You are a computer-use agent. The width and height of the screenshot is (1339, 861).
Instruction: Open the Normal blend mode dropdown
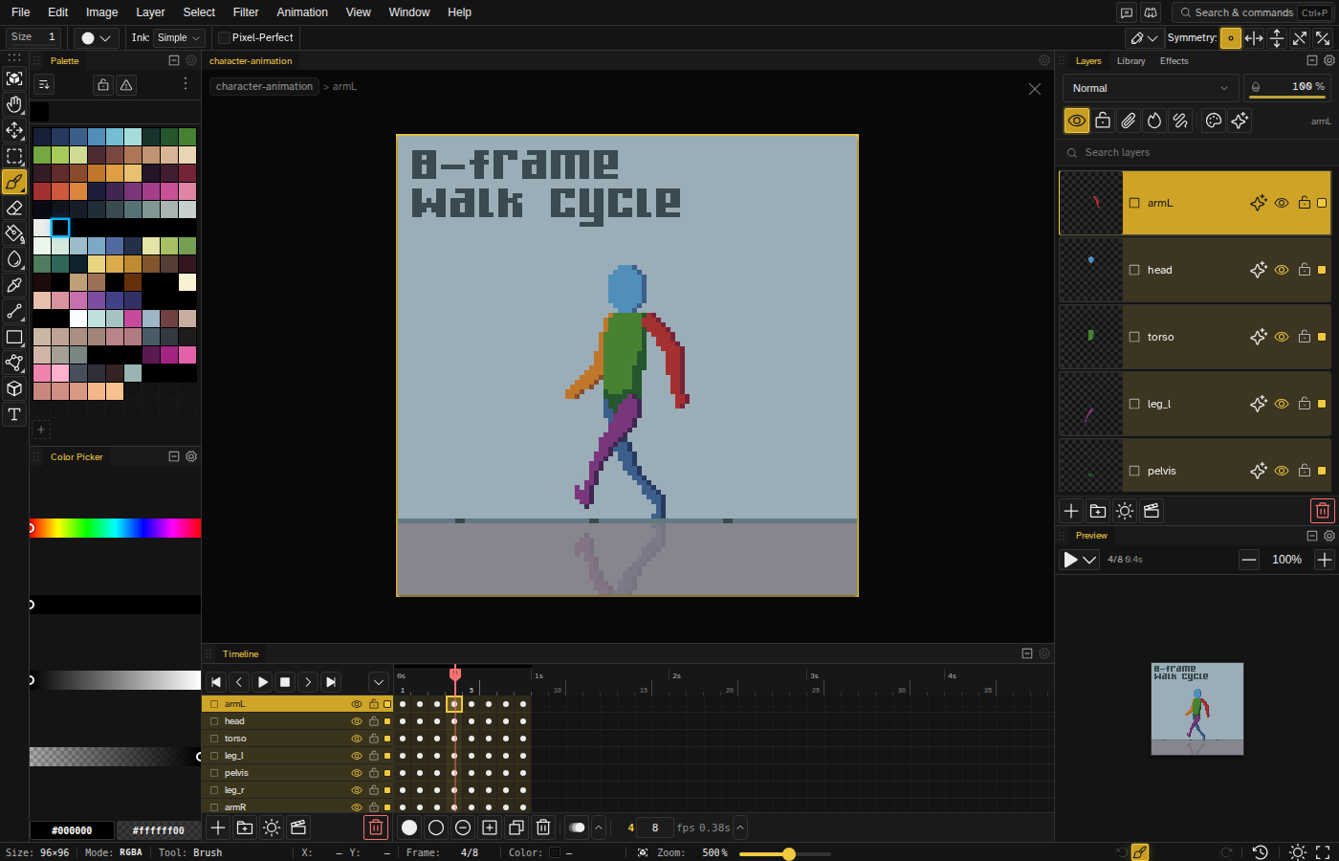pyautogui.click(x=1151, y=88)
